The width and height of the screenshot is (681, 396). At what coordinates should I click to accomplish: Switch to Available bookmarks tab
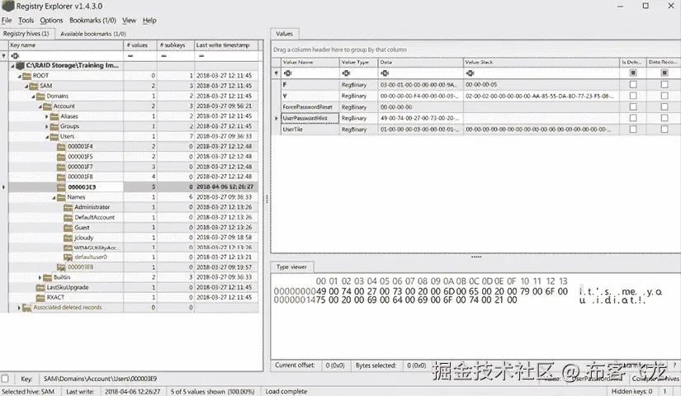(x=93, y=34)
